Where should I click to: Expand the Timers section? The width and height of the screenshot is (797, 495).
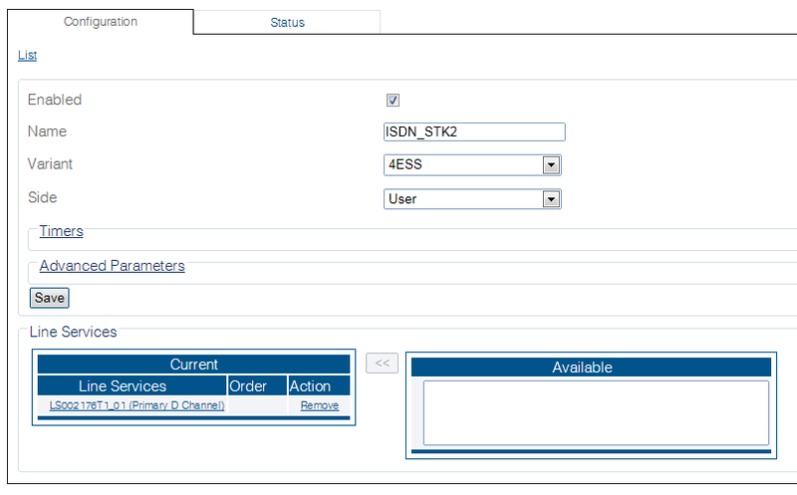pyautogui.click(x=61, y=232)
